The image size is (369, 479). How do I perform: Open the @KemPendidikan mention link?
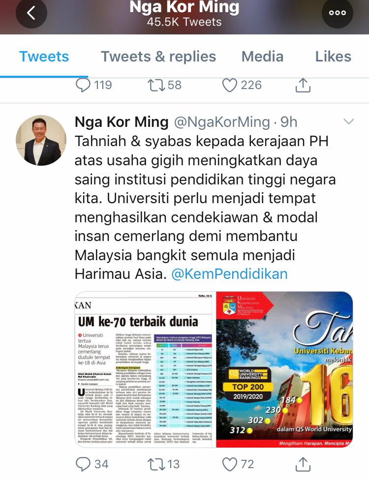tap(230, 274)
